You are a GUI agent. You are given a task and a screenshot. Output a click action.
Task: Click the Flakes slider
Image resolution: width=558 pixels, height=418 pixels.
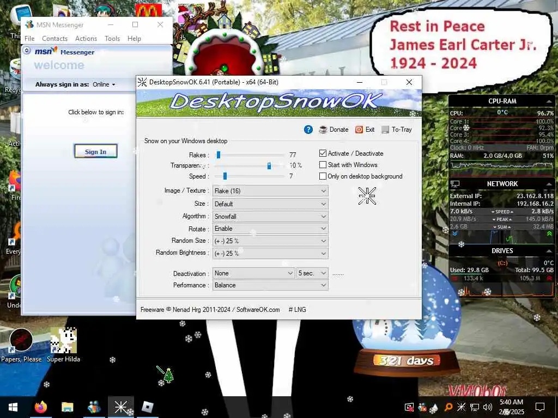[250, 155]
